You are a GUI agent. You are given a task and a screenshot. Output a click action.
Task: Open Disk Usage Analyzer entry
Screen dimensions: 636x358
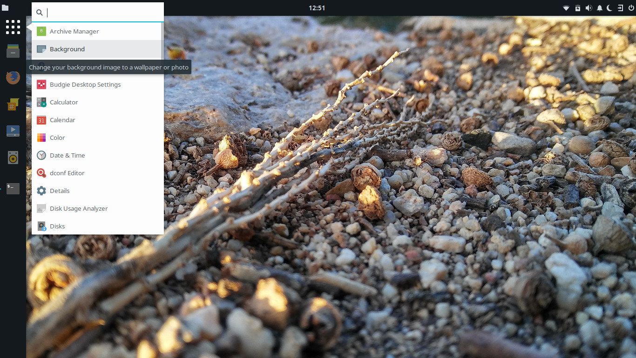point(79,208)
